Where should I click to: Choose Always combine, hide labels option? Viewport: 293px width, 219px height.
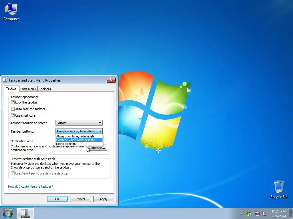pos(79,136)
